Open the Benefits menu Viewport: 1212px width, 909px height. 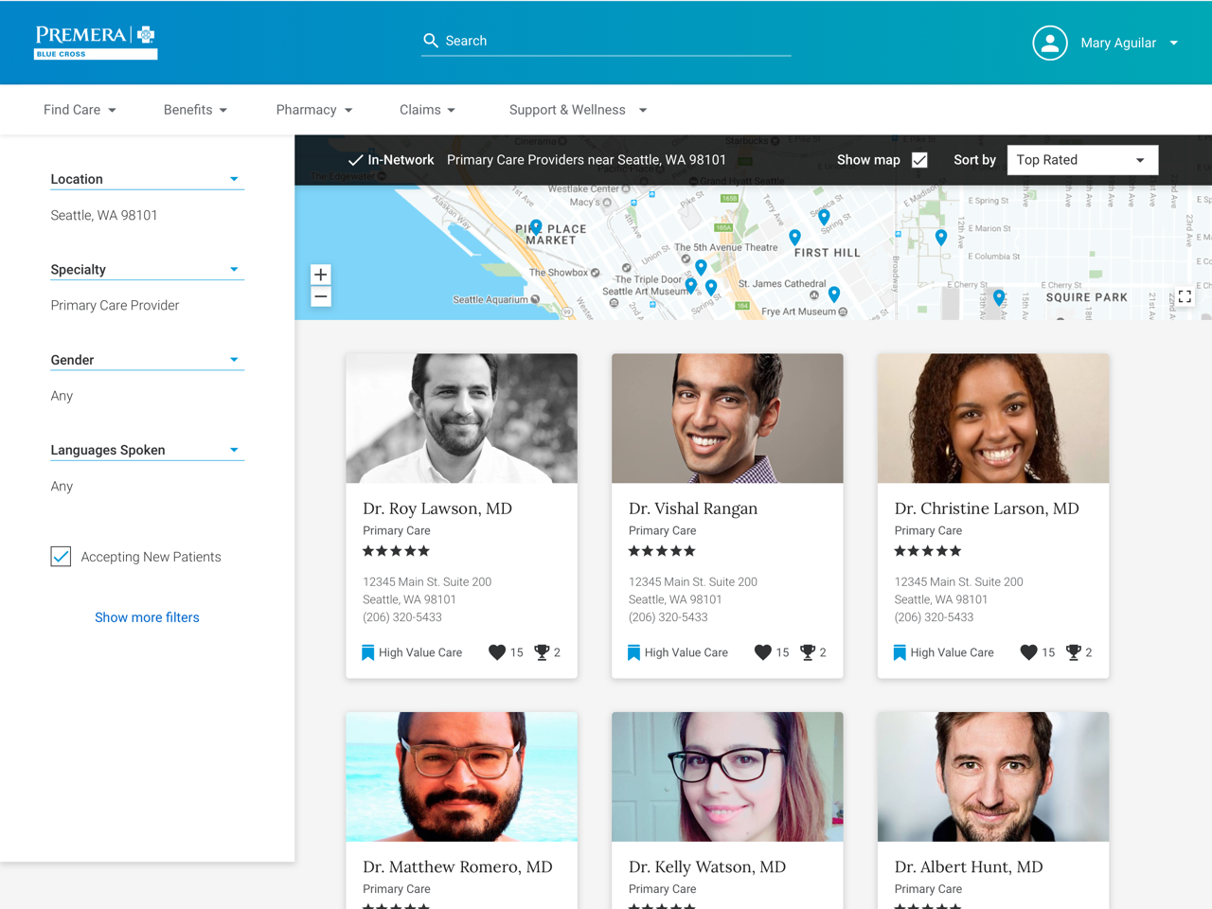pos(195,110)
